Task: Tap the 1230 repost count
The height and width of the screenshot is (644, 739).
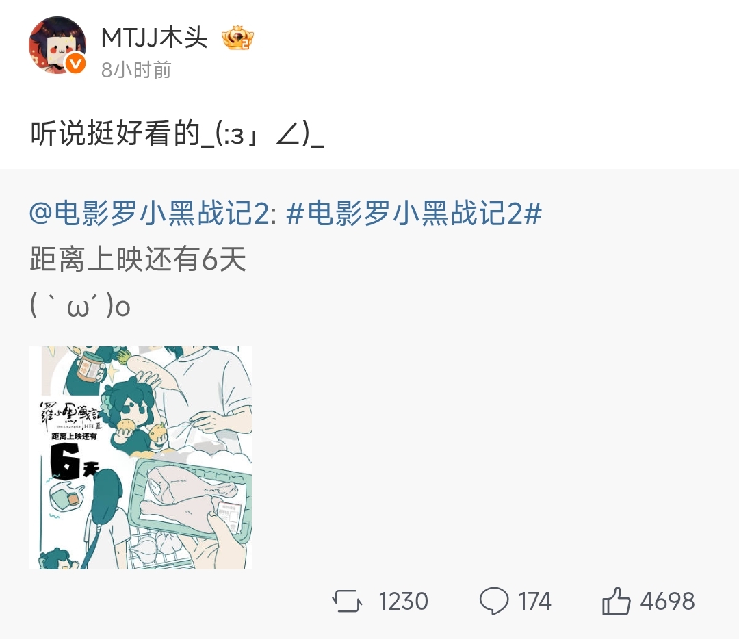Action: point(404,601)
